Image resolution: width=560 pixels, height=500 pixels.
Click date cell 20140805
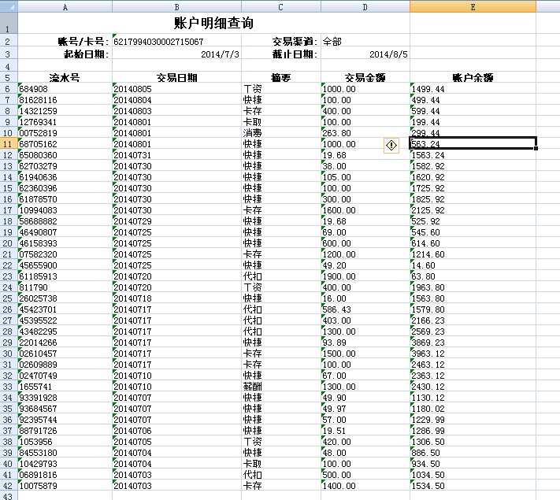point(176,89)
